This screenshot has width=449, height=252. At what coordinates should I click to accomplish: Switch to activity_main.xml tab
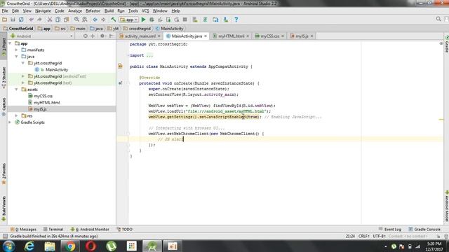tap(140, 36)
